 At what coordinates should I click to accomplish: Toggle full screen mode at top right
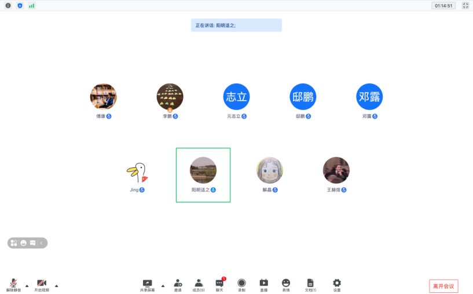[465, 5]
